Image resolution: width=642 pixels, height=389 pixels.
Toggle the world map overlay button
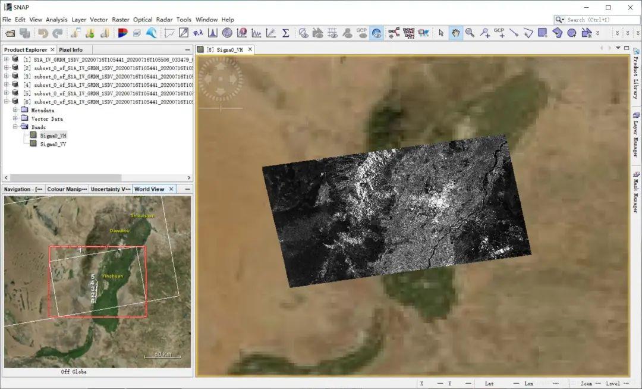point(376,33)
